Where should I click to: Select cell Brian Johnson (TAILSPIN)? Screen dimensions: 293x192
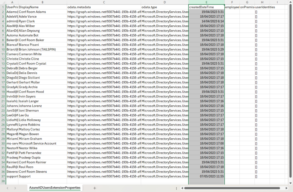pos(43,50)
